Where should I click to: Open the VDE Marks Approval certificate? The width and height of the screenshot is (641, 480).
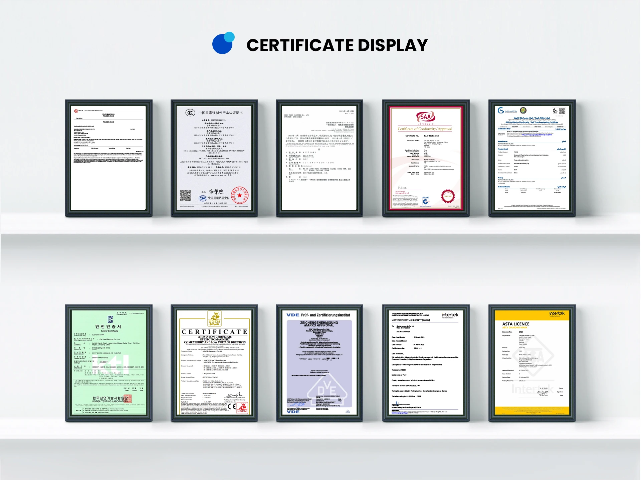click(319, 363)
